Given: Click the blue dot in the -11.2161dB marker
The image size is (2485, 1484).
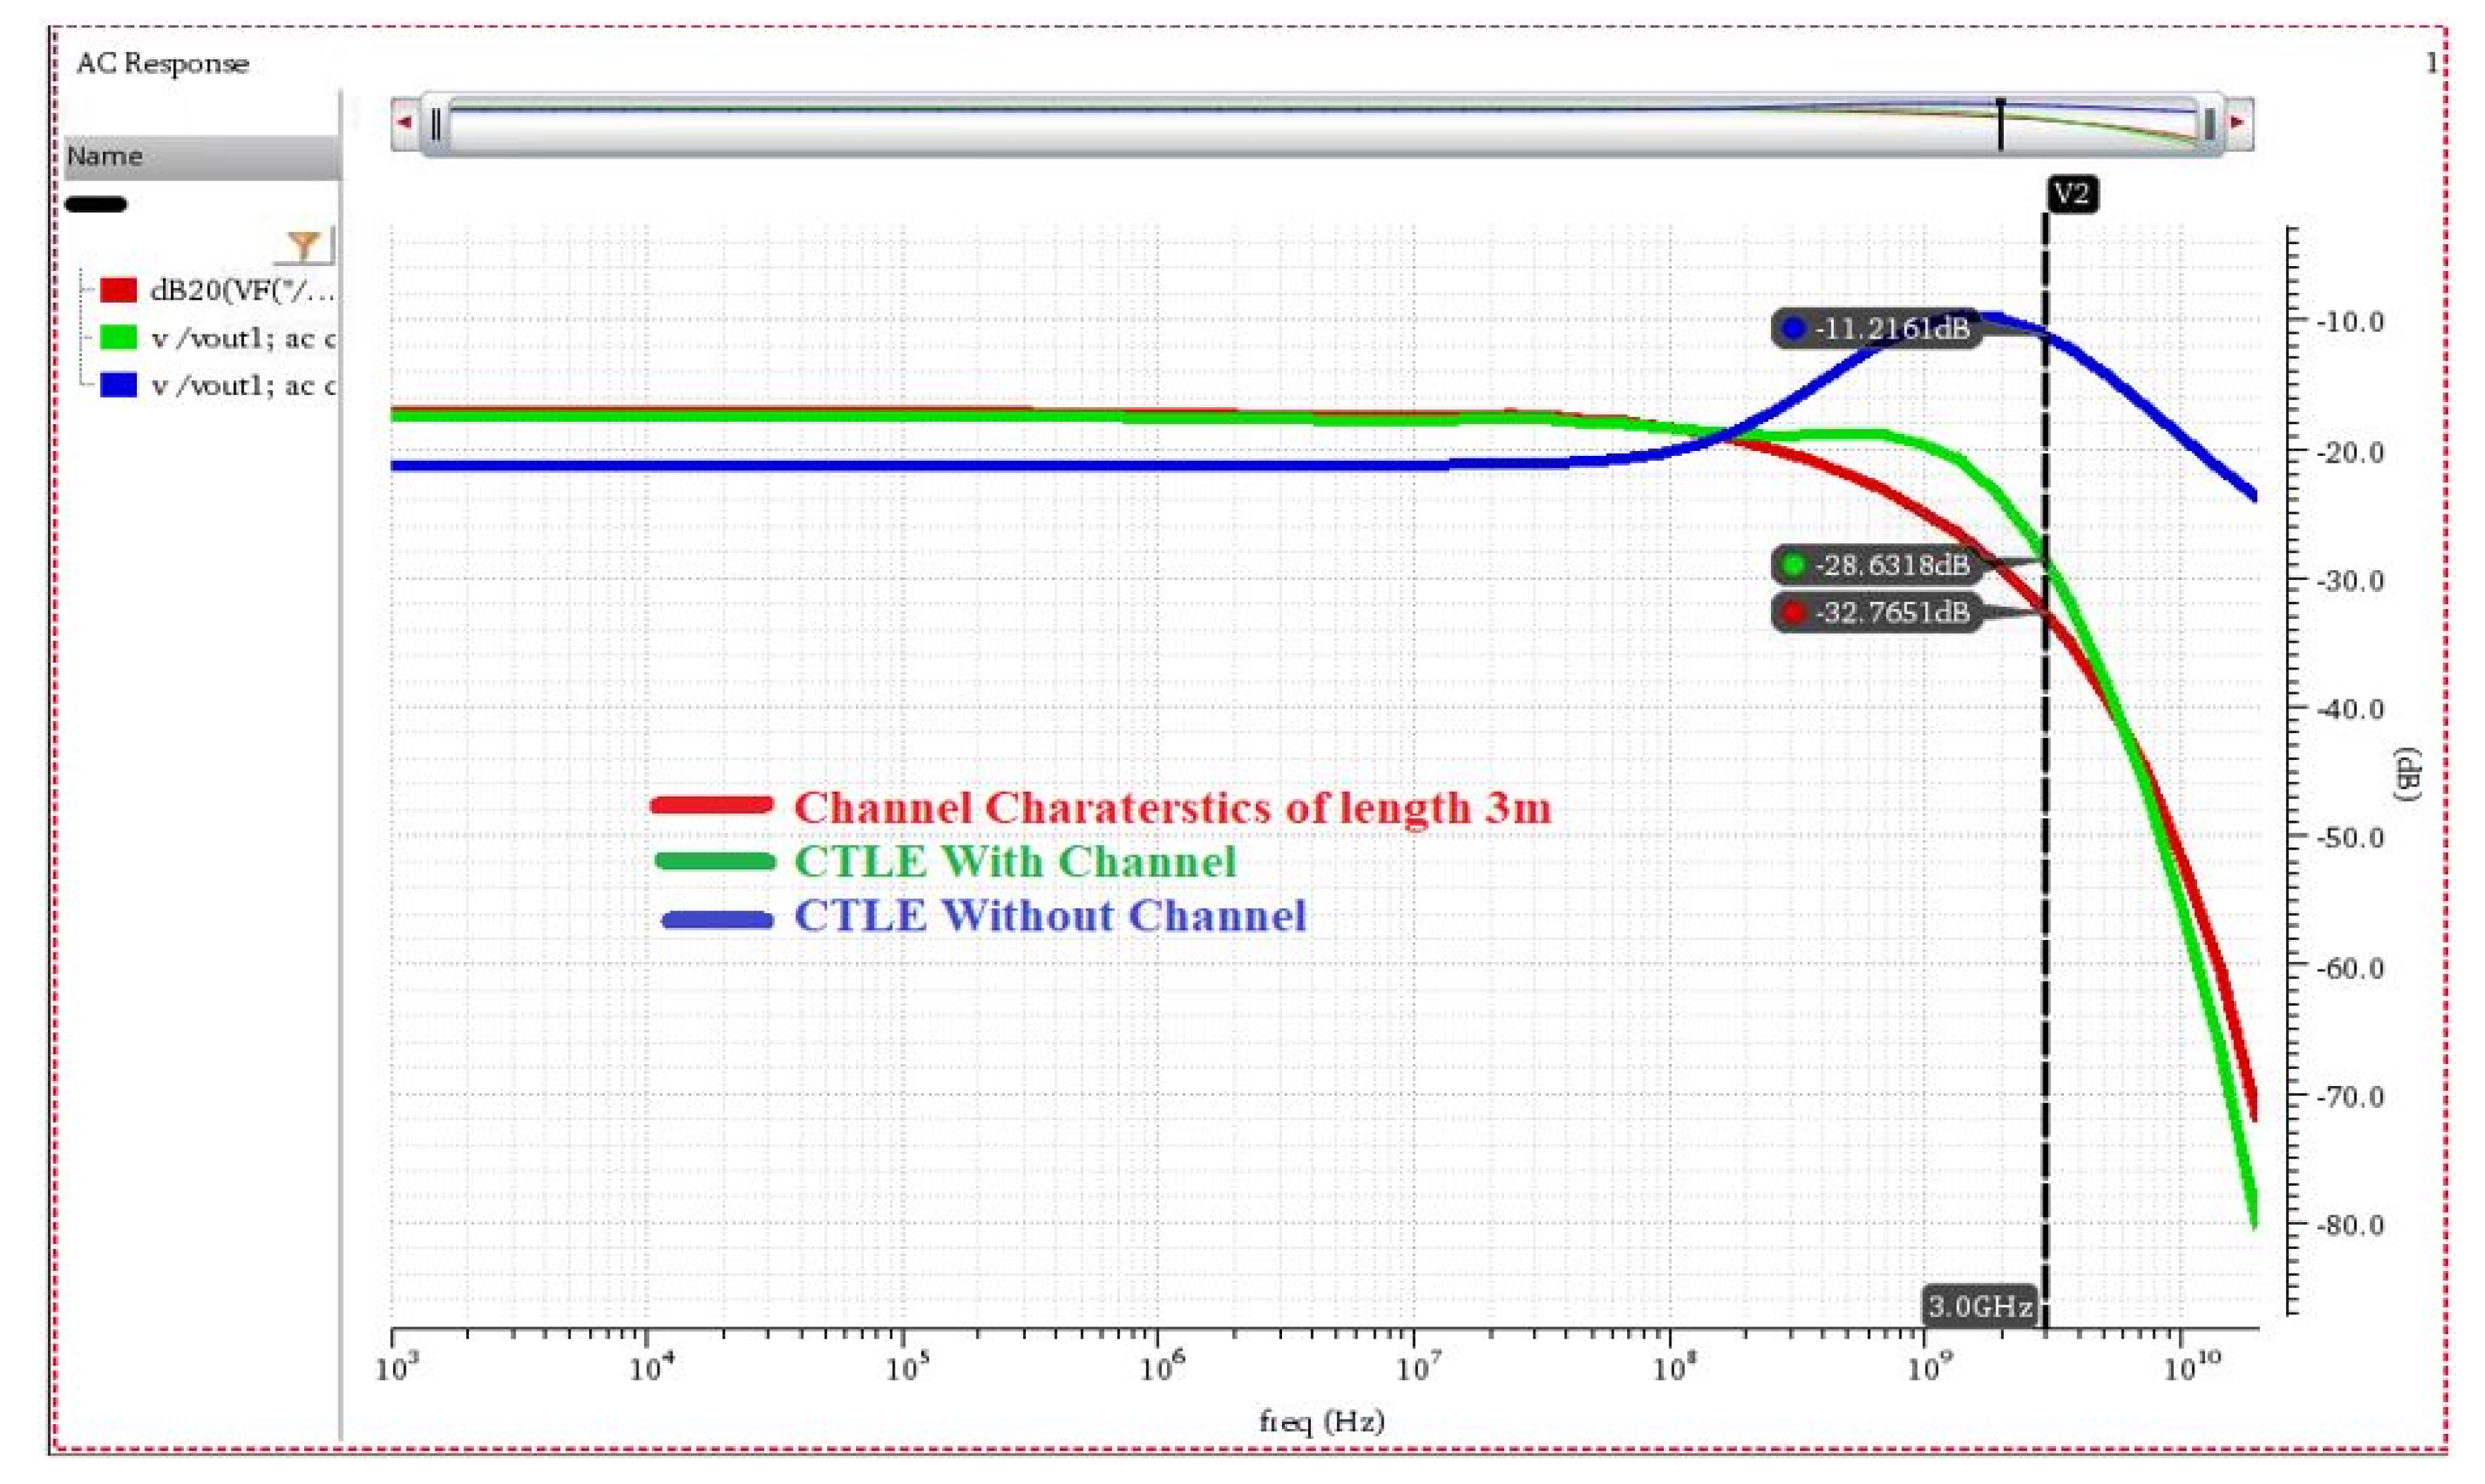Looking at the screenshot, I should (1794, 329).
